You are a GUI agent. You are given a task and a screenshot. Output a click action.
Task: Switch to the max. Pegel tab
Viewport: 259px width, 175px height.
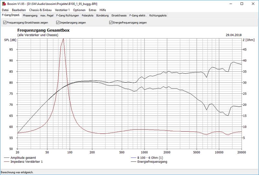47,16
